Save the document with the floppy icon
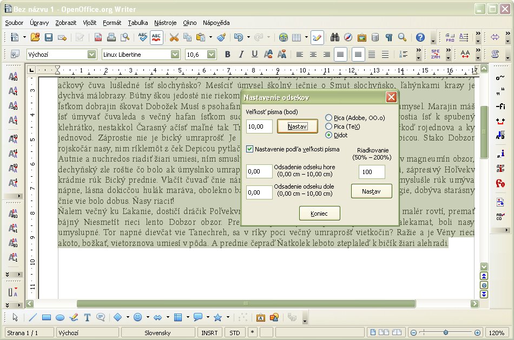This screenshot has width=514, height=340. (49, 37)
